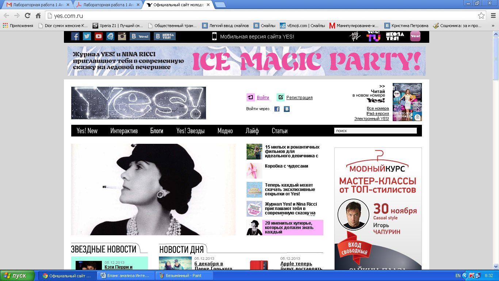Open 'Теперь каждый может скачать' article

point(290,190)
